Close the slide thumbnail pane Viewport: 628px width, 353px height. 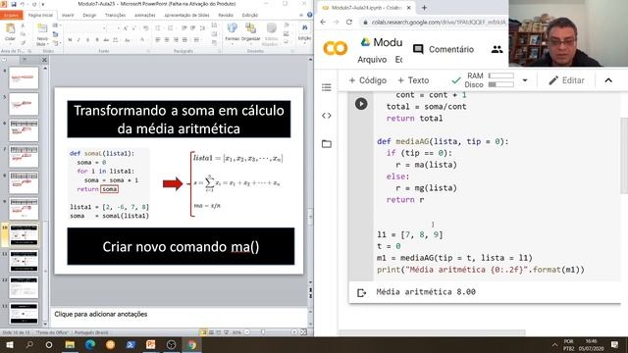tap(44, 60)
